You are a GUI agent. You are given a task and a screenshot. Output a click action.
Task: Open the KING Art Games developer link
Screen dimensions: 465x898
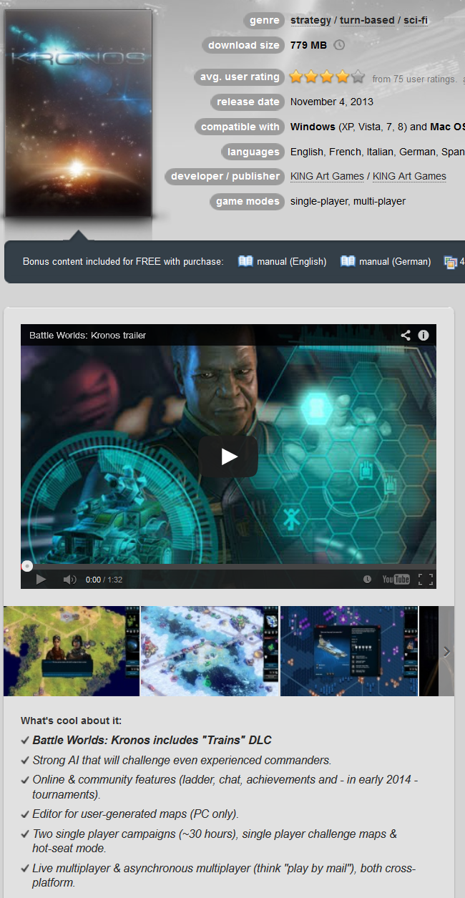coord(327,176)
